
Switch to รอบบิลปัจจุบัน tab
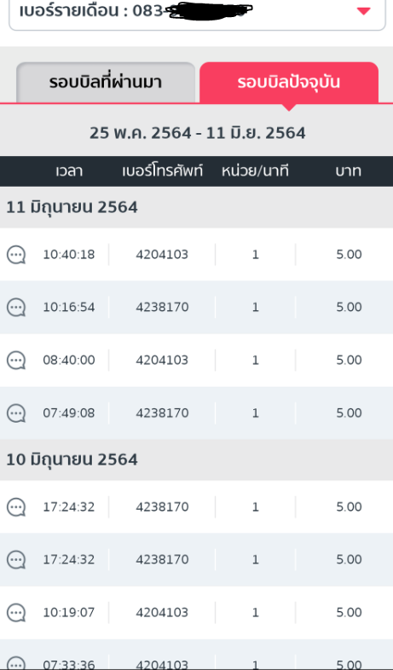(x=289, y=82)
